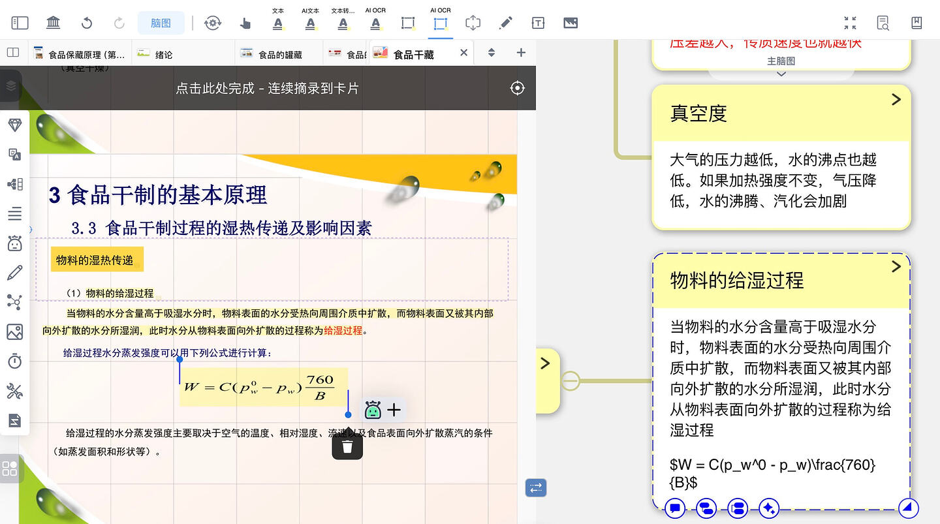This screenshot has width=940, height=524.
Task: Click the comment bubble icon on card
Action: (x=676, y=508)
